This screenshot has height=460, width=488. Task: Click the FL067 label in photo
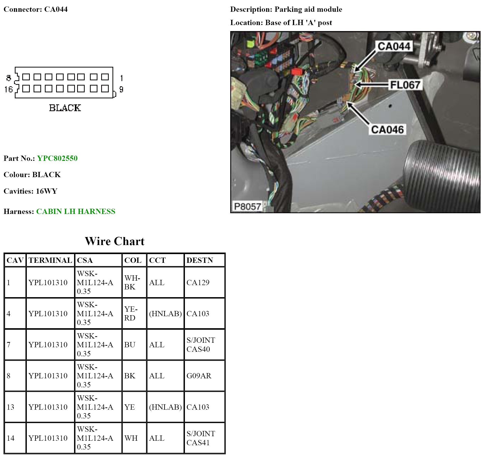[405, 85]
